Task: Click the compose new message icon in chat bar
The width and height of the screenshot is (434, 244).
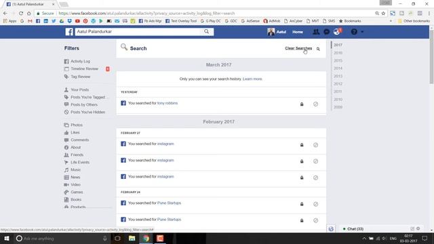Action: [412, 228]
